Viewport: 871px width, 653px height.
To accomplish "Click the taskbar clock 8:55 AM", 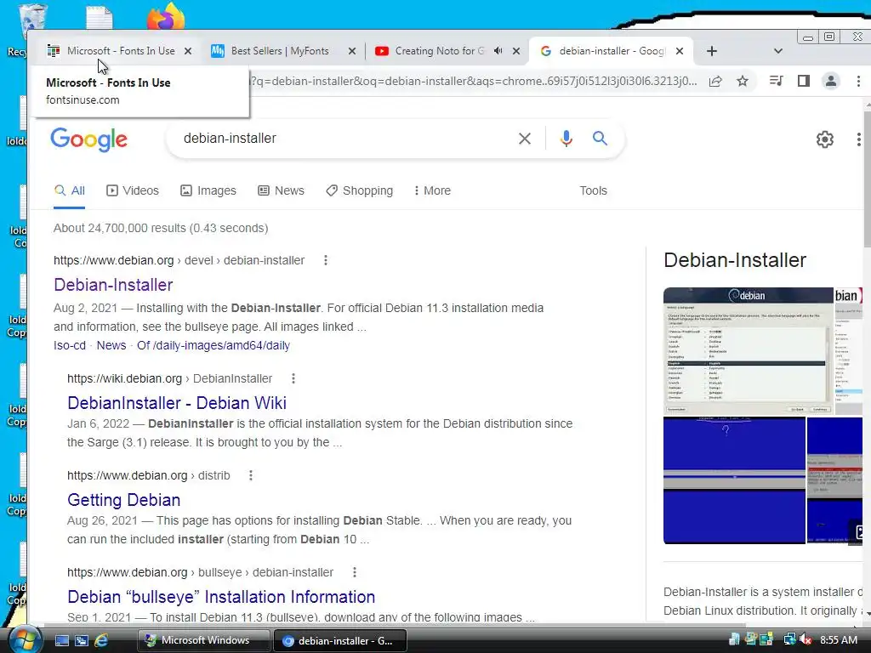I will click(x=838, y=639).
